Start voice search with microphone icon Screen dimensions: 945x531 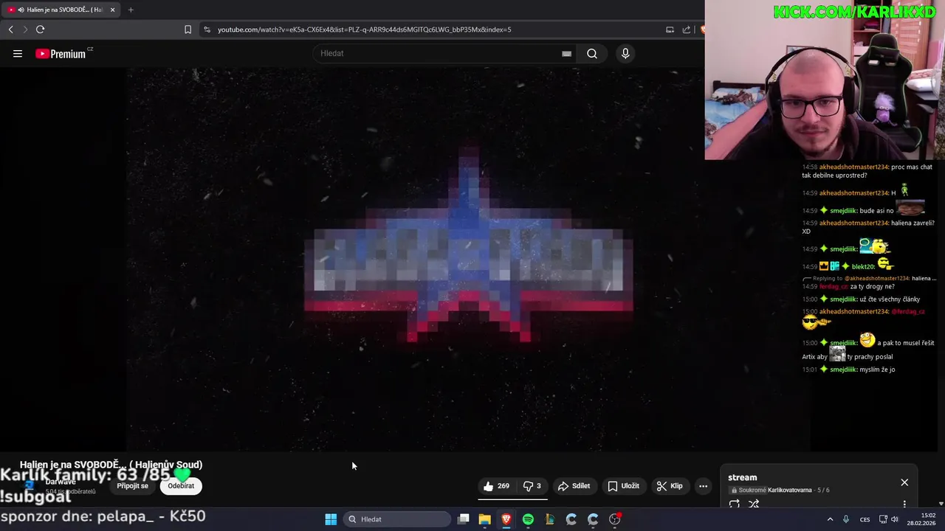(625, 54)
